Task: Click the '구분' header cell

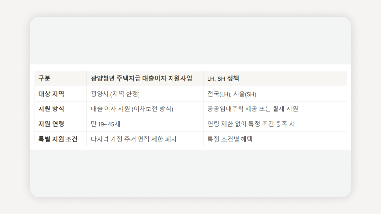Action: point(61,78)
